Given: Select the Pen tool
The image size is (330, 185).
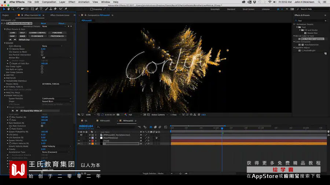Looking at the screenshot, I should 37,9.
